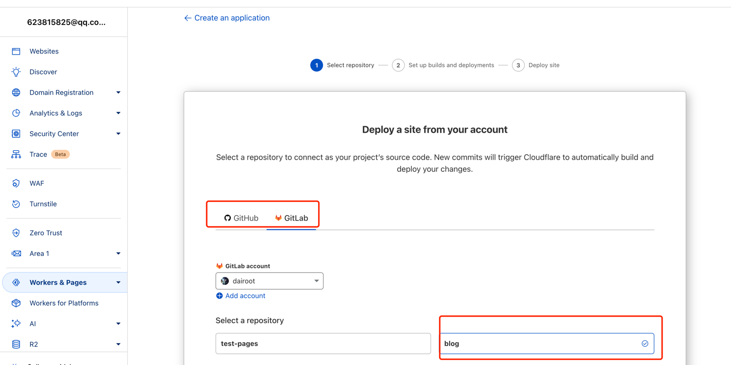Viewport: 731px width, 365px height.
Task: Open the GitLab account dropdown showing dairoot
Action: click(270, 281)
